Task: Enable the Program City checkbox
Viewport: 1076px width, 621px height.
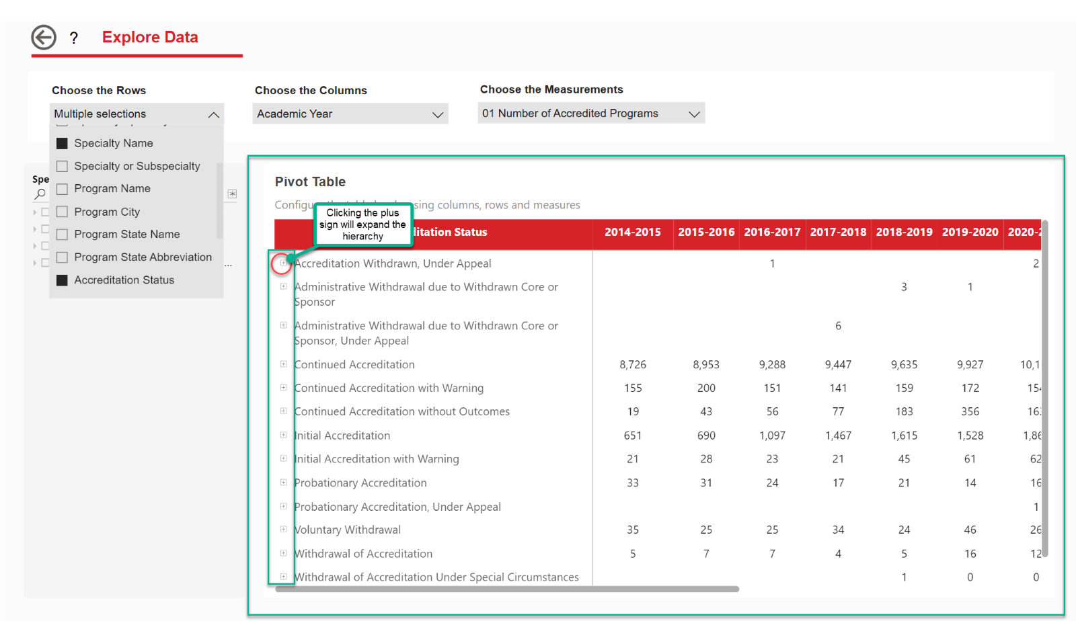Action: click(62, 212)
